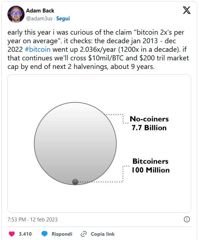
Task: Click the Rispondi reply button
Action: 62,234
